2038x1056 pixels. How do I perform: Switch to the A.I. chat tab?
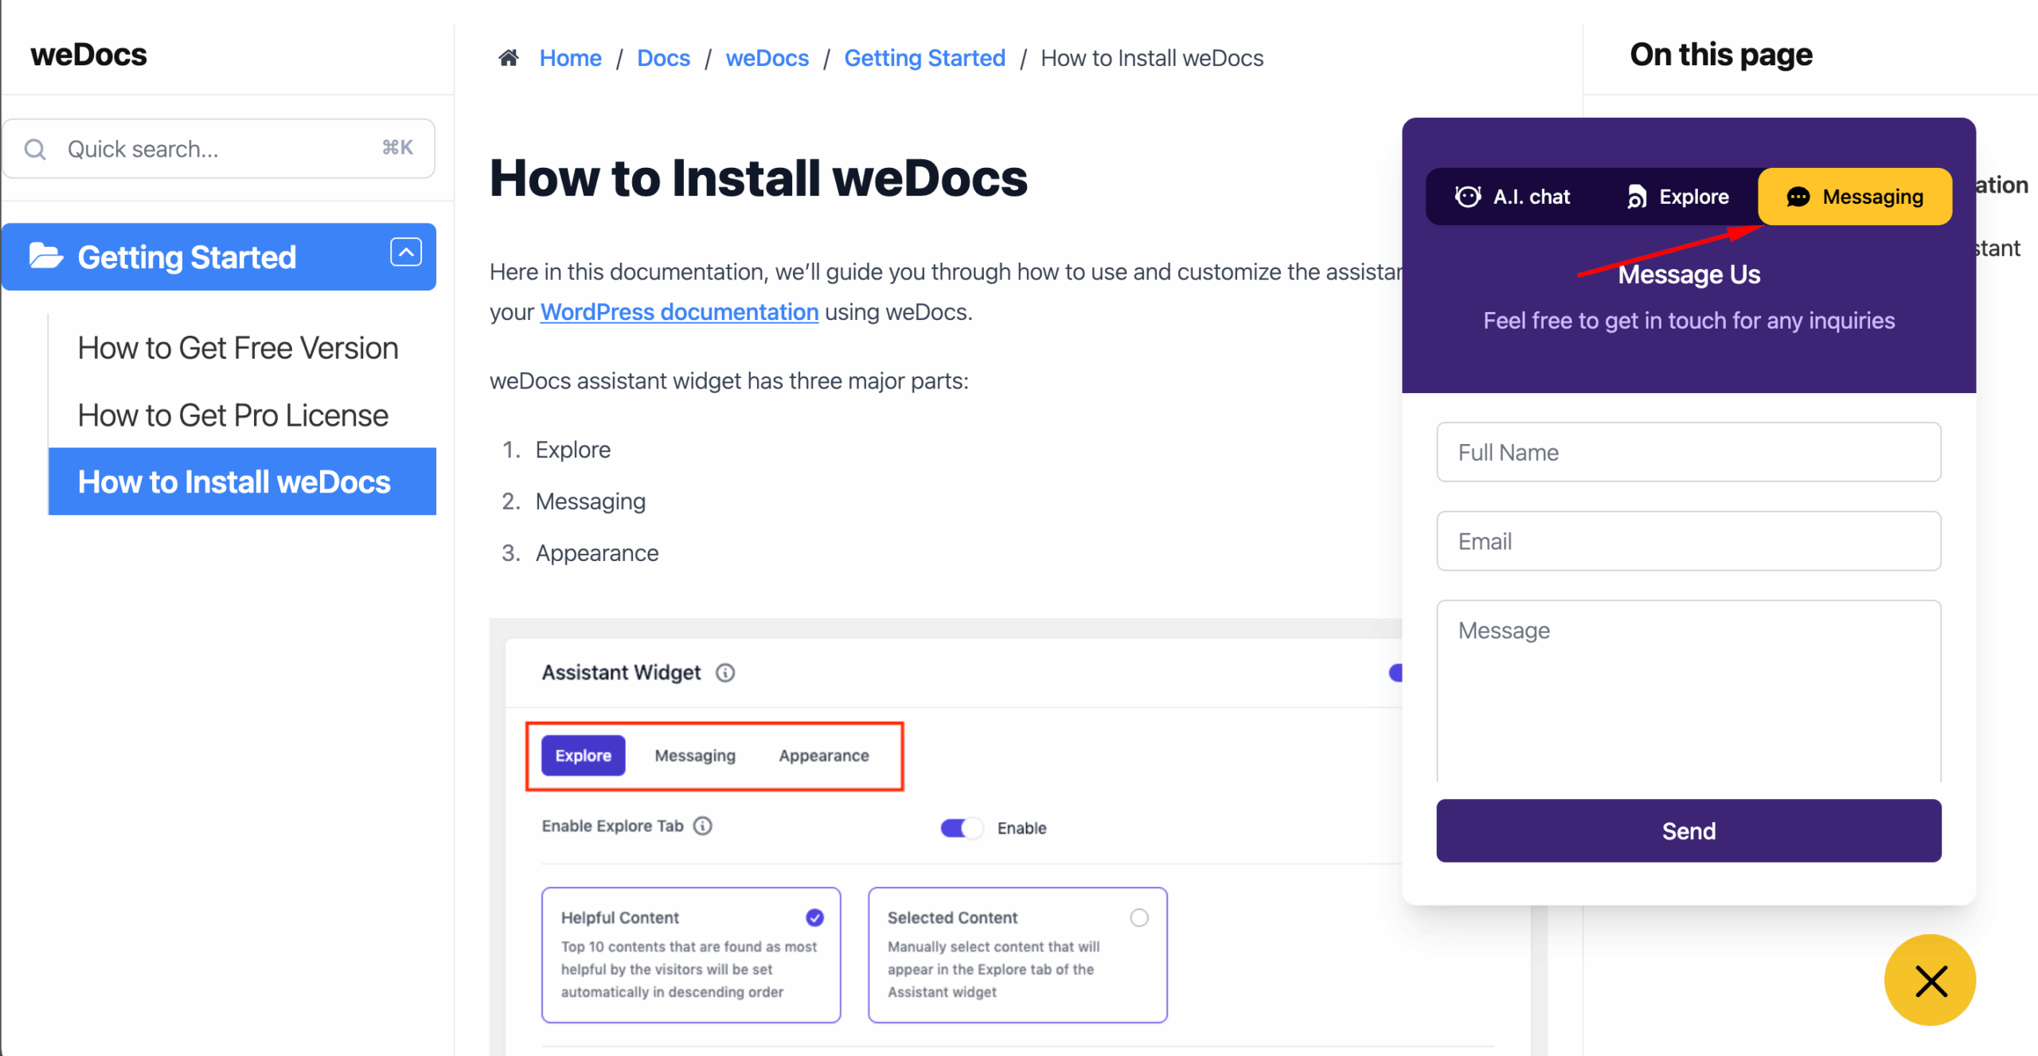pyautogui.click(x=1513, y=197)
